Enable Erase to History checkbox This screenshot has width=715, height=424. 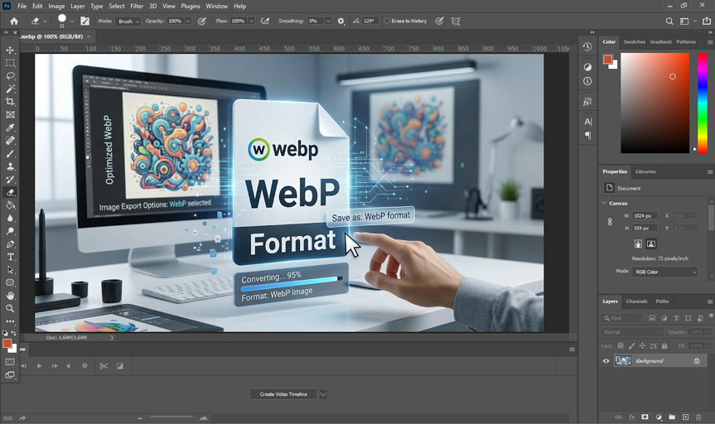click(387, 21)
